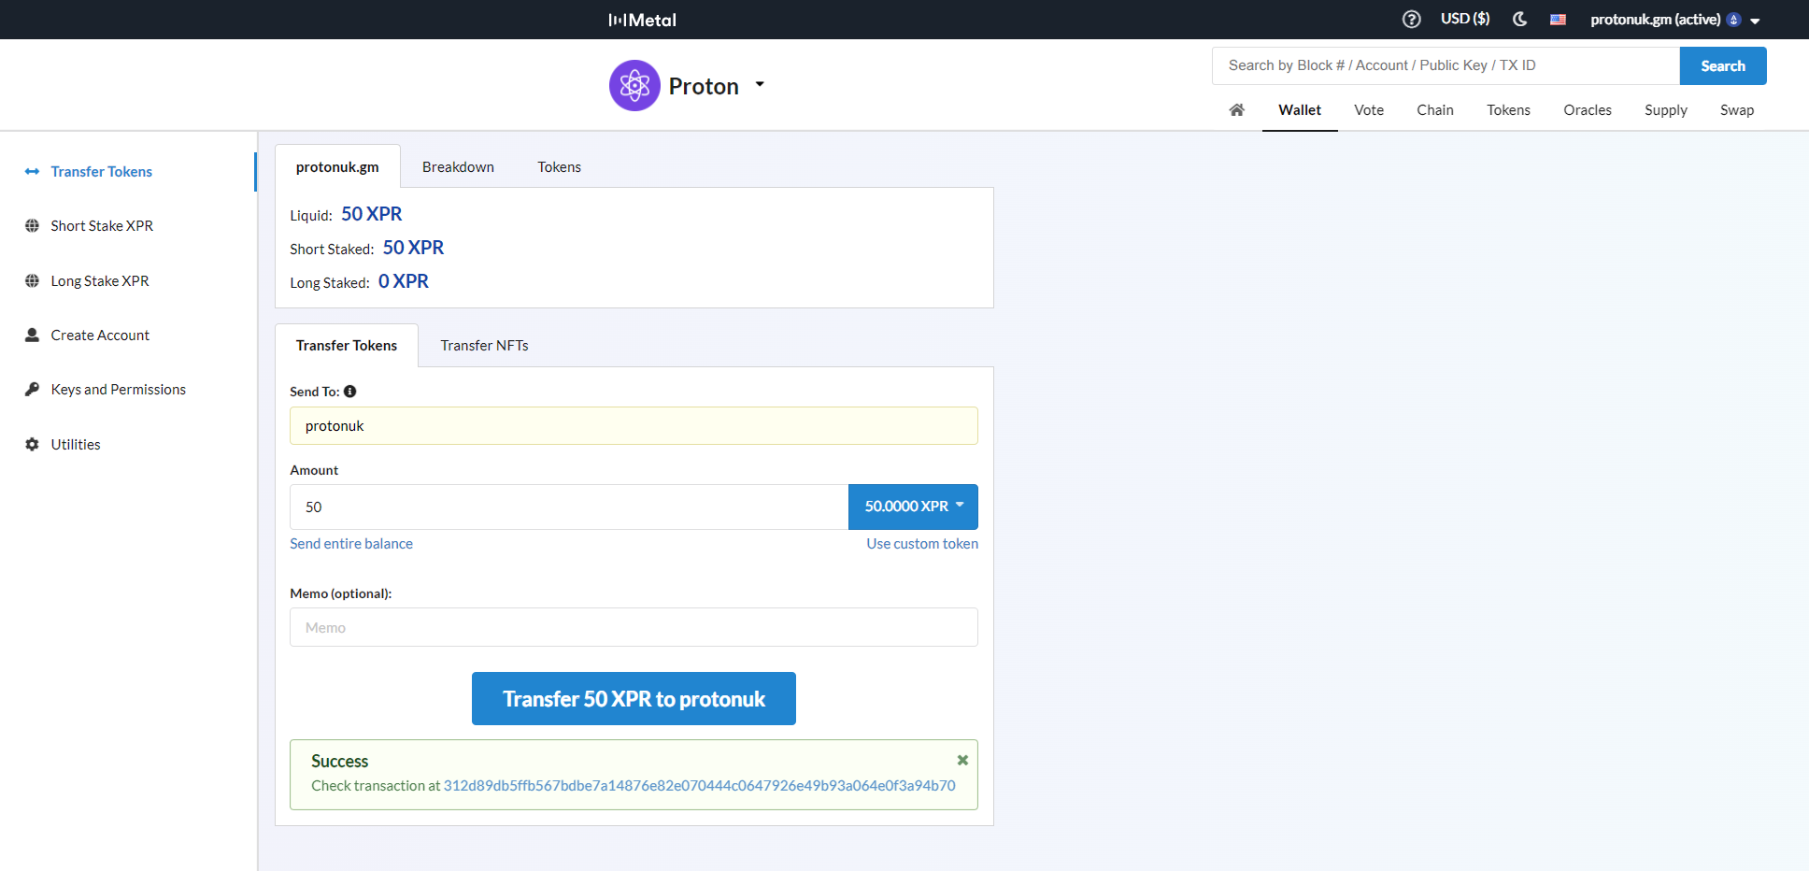Open the 50.0000 XPR token dropdown
Screen dimensions: 1809x871
pos(913,507)
